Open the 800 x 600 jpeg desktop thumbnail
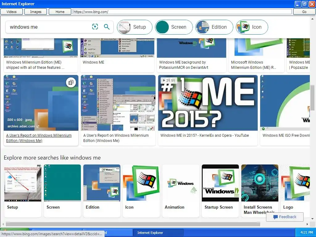 [x=41, y=103]
